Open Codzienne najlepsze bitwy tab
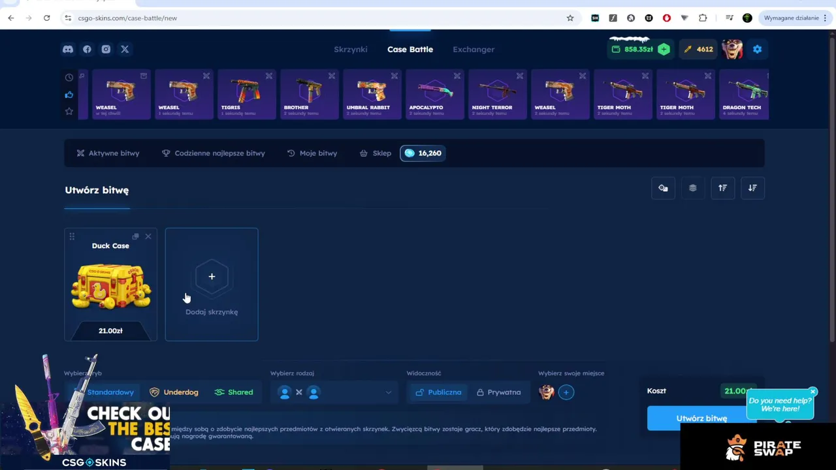 pos(213,153)
